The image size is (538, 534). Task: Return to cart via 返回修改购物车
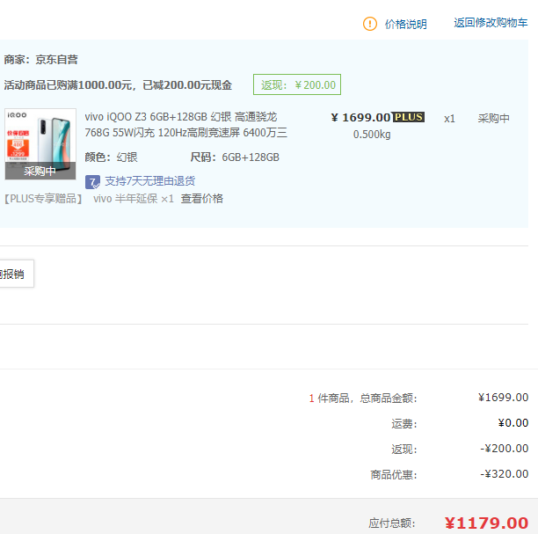click(x=491, y=23)
